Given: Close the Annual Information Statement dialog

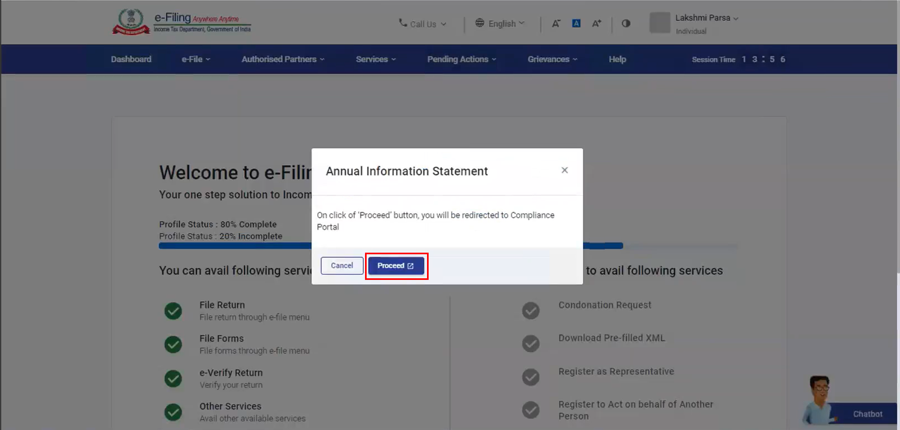Looking at the screenshot, I should [x=564, y=170].
